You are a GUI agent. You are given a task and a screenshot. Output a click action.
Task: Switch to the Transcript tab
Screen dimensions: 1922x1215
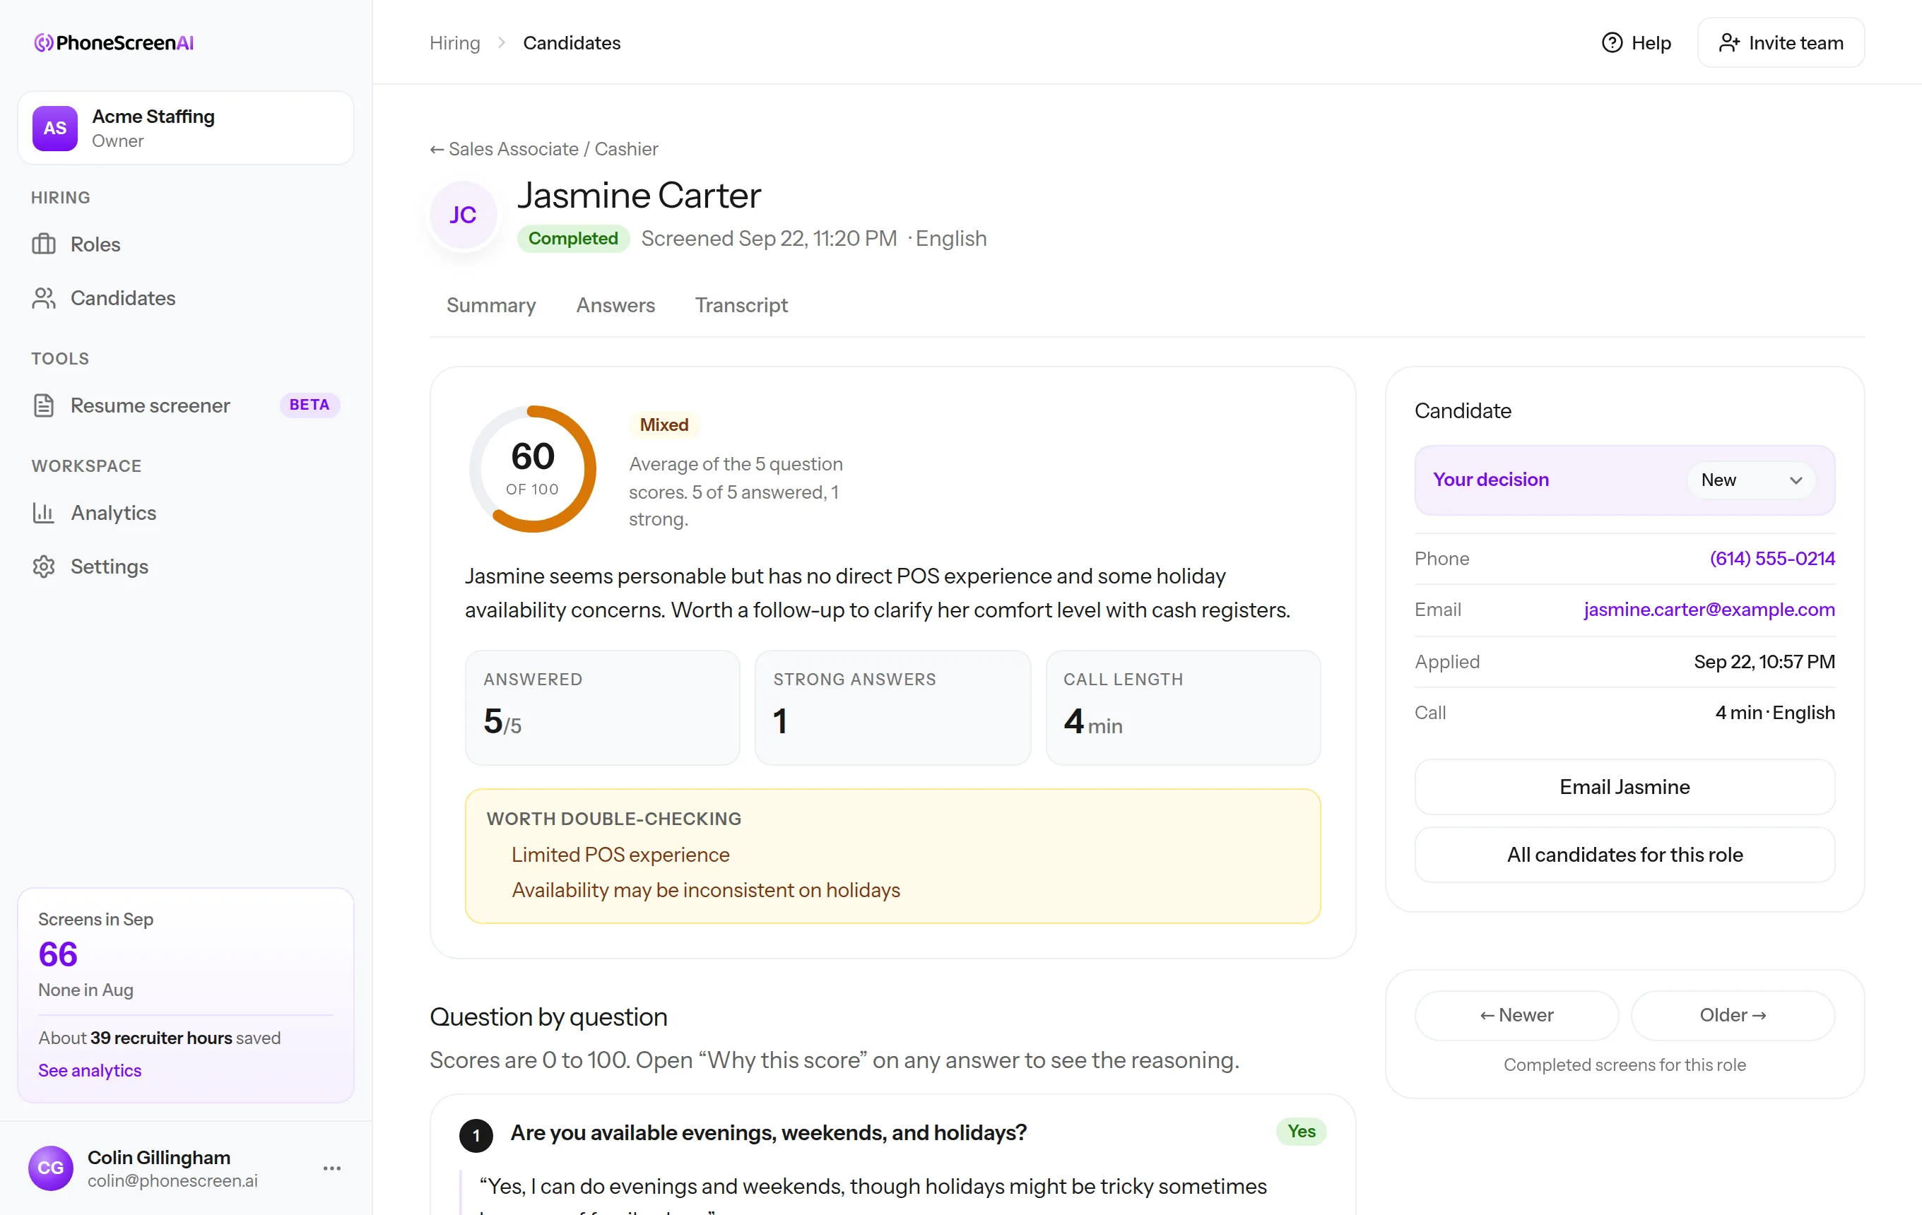741,304
